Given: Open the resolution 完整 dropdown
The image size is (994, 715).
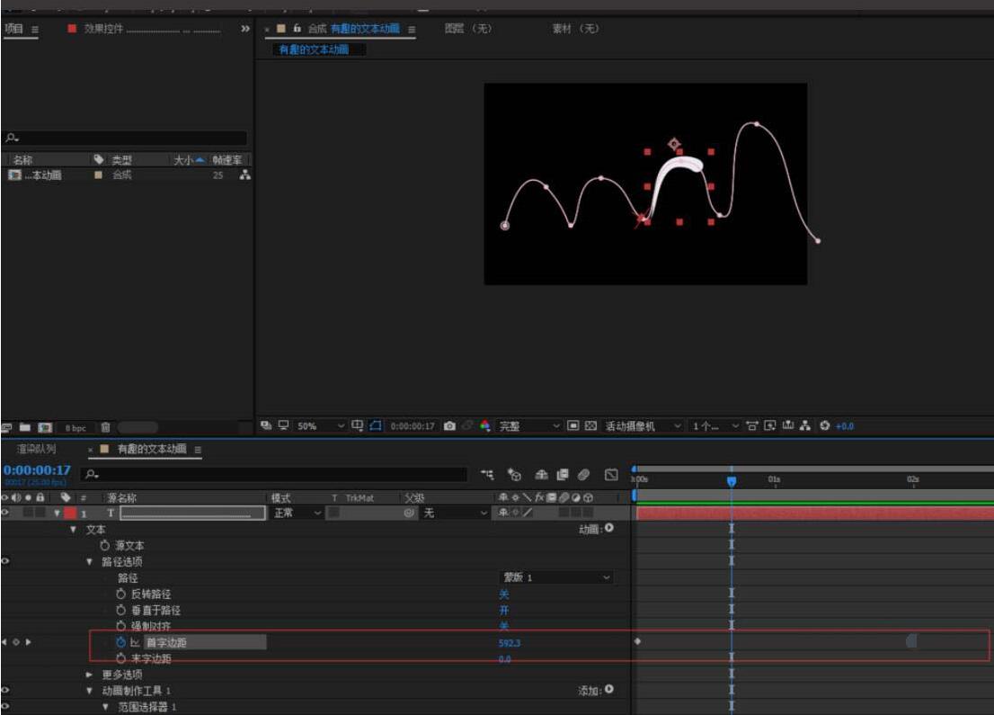Looking at the screenshot, I should tap(529, 425).
